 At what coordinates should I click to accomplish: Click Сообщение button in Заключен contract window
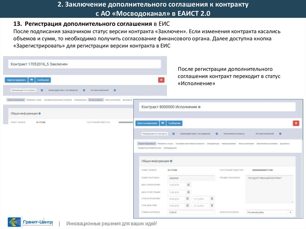click(43, 80)
